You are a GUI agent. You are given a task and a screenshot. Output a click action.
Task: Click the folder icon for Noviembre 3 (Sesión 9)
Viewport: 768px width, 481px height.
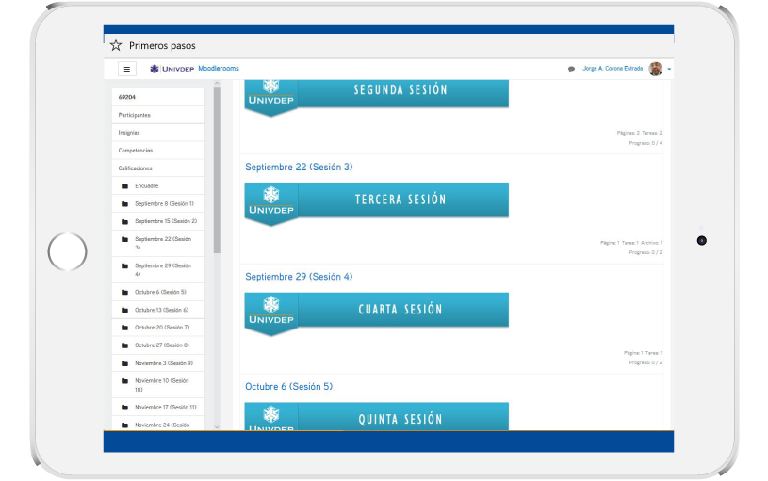click(125, 363)
